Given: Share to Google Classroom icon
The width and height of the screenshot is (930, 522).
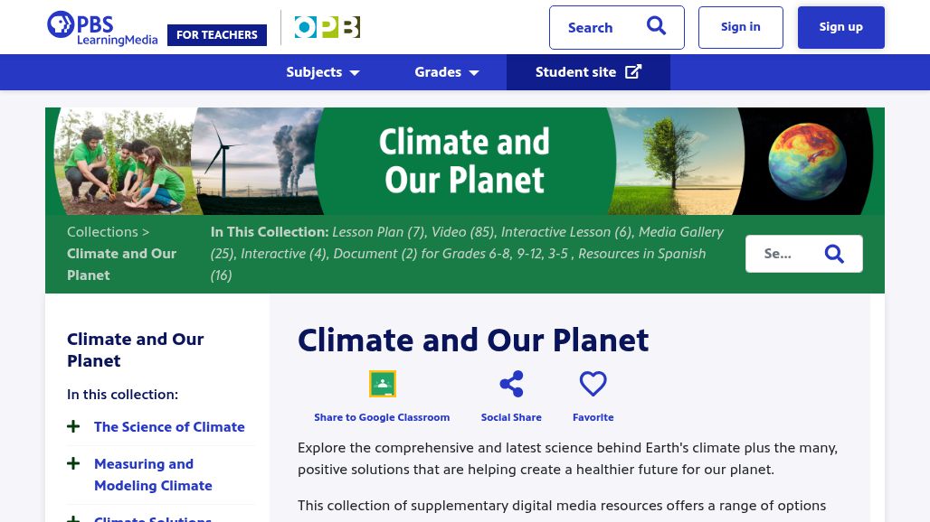Looking at the screenshot, I should click(x=382, y=384).
